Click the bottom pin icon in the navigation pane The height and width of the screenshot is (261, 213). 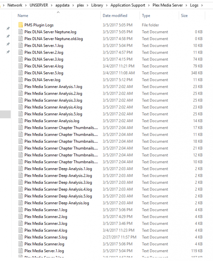pyautogui.click(x=8, y=52)
